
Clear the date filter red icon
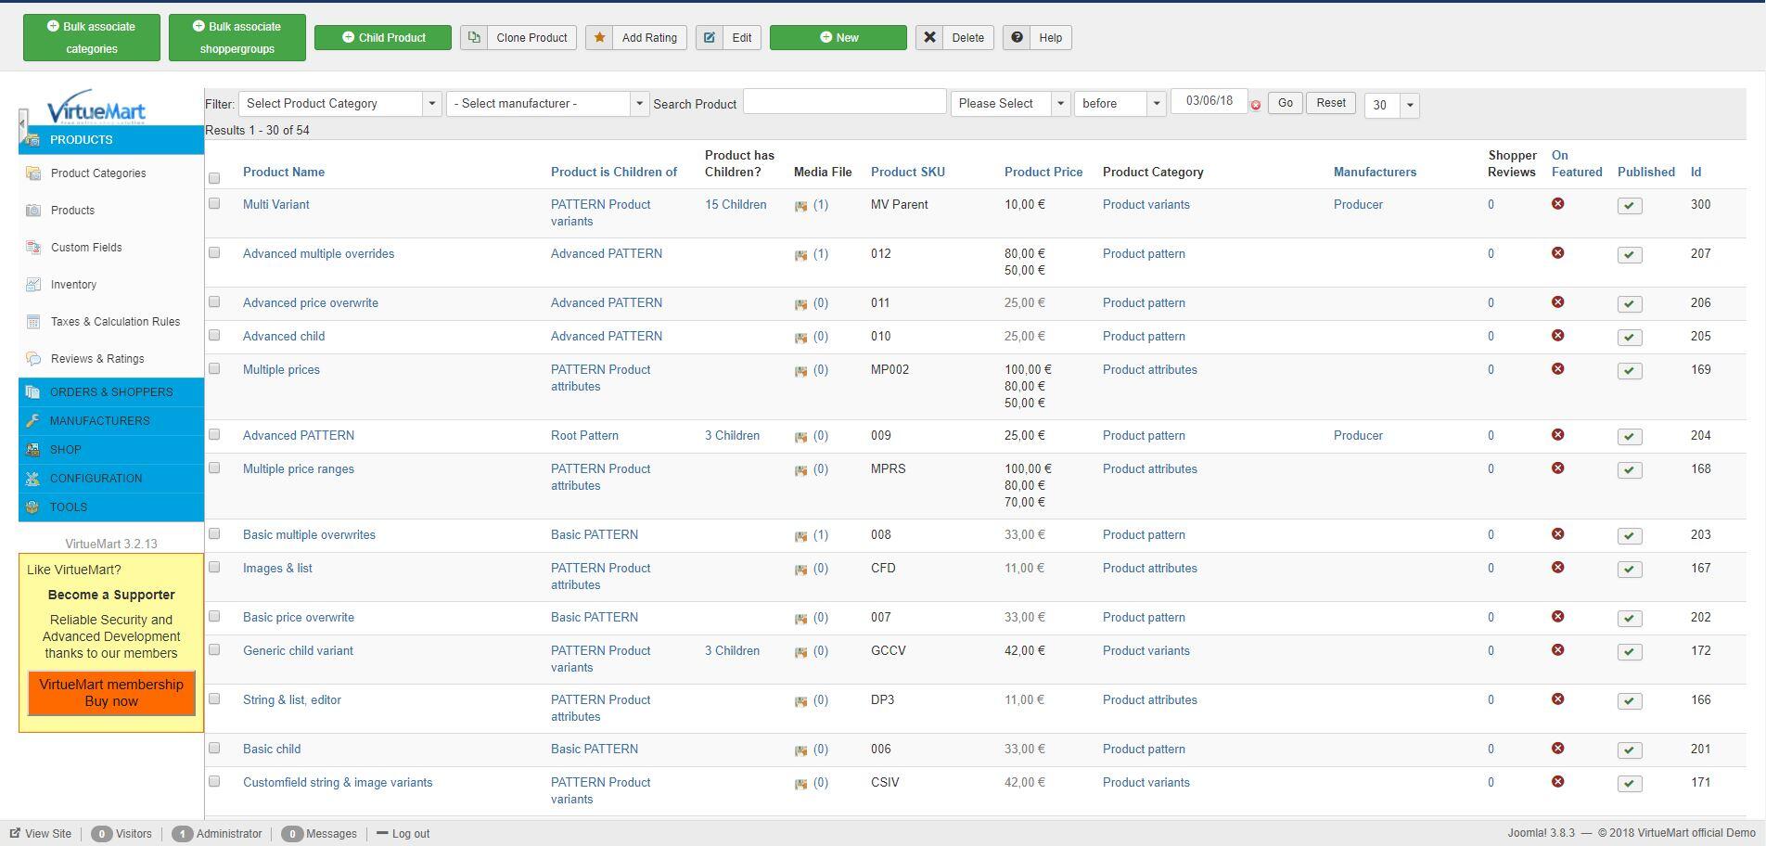1256,105
